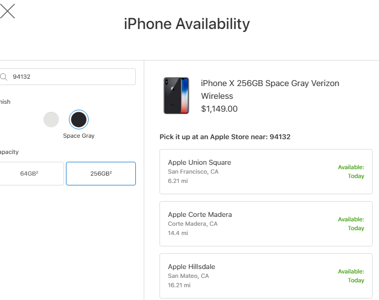Close the iPhone Availability dialog

pyautogui.click(x=7, y=11)
